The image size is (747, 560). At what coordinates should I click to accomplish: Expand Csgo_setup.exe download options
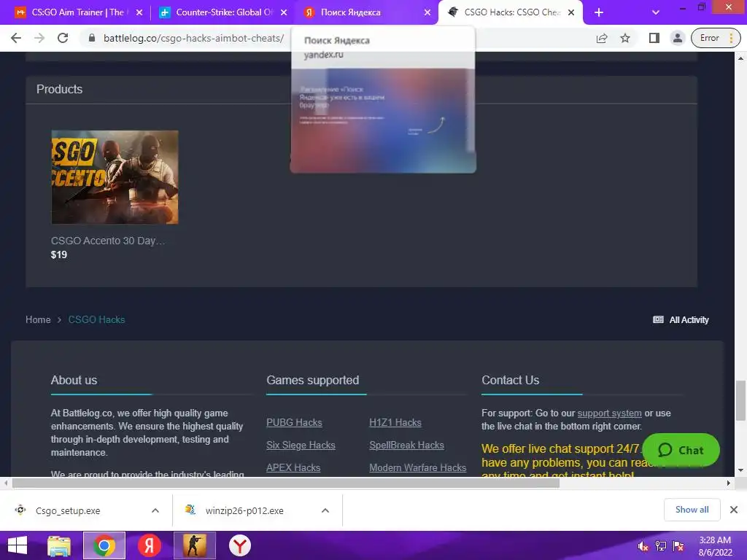[x=155, y=510]
